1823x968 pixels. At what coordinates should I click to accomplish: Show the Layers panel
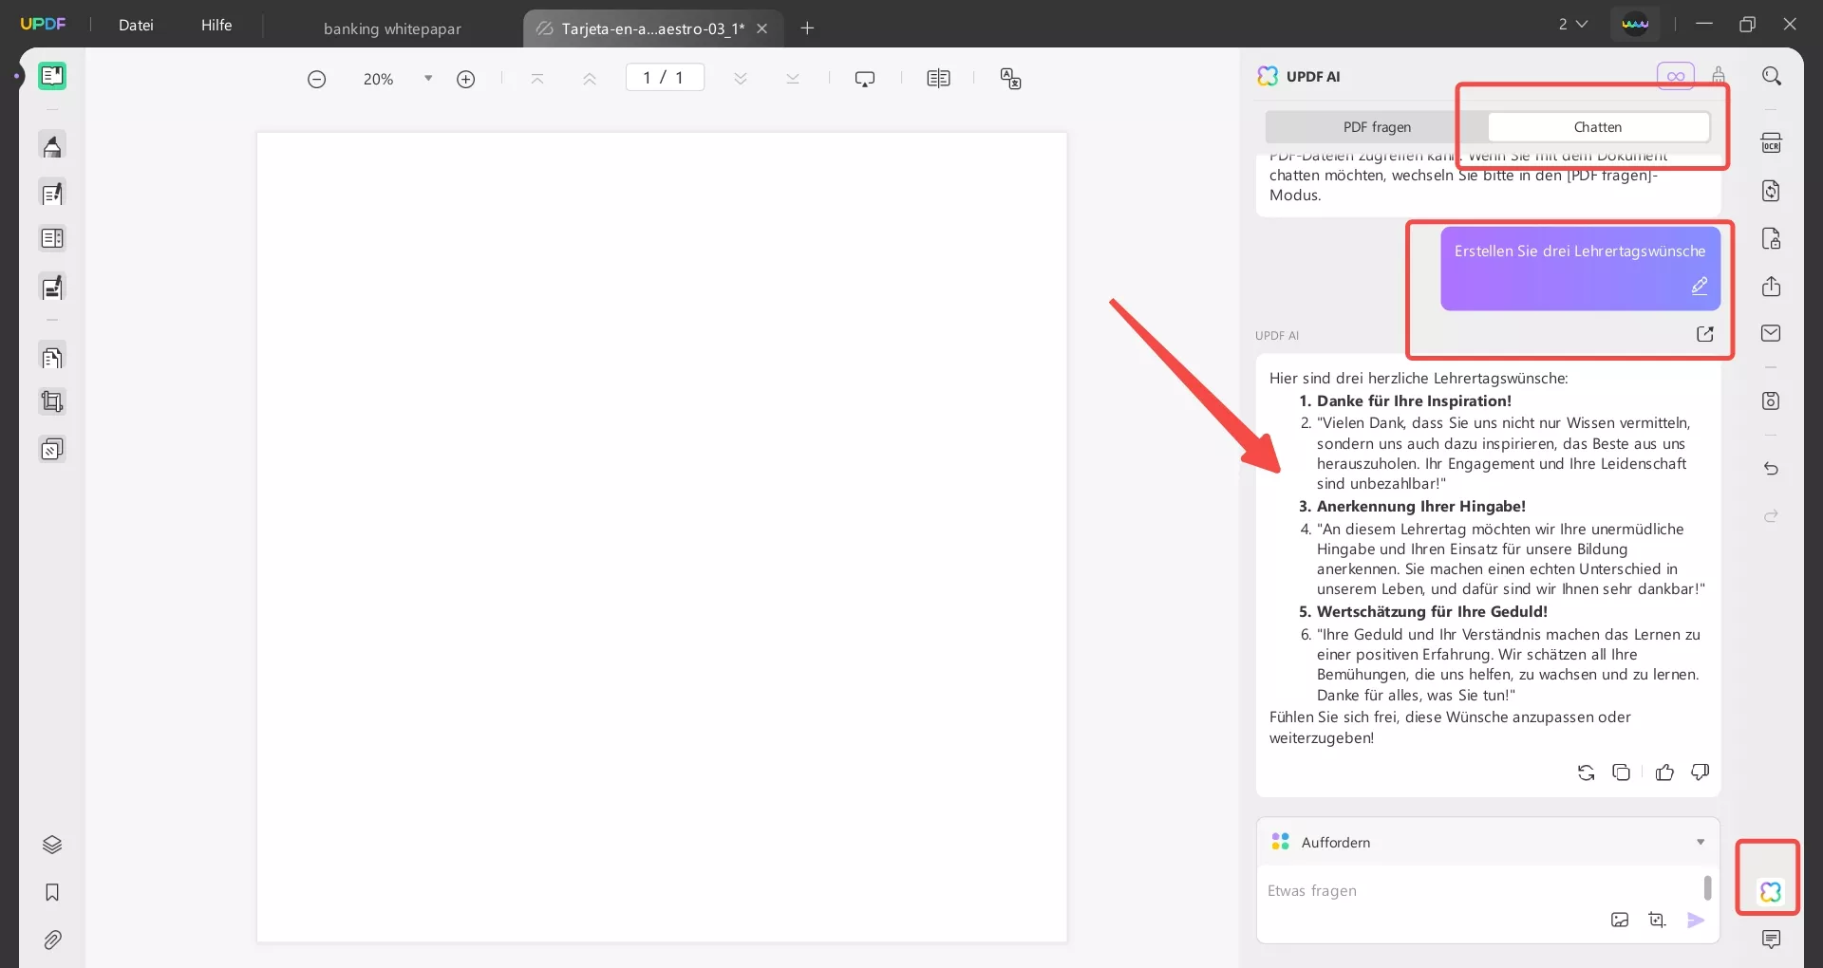(x=52, y=845)
